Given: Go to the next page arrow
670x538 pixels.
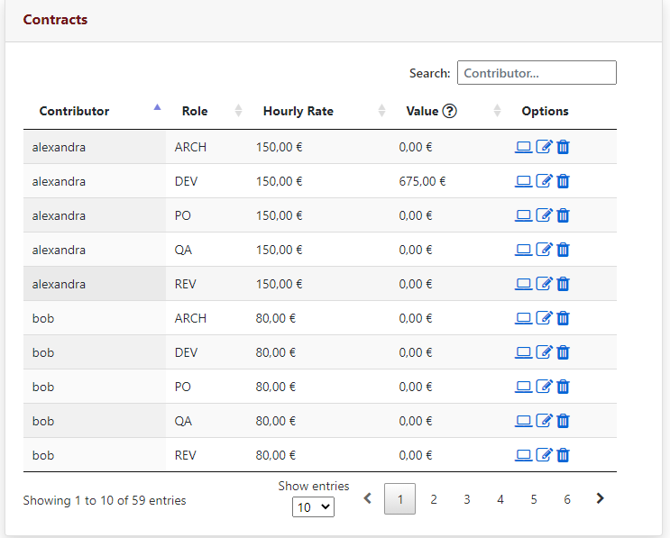Looking at the screenshot, I should [x=600, y=498].
